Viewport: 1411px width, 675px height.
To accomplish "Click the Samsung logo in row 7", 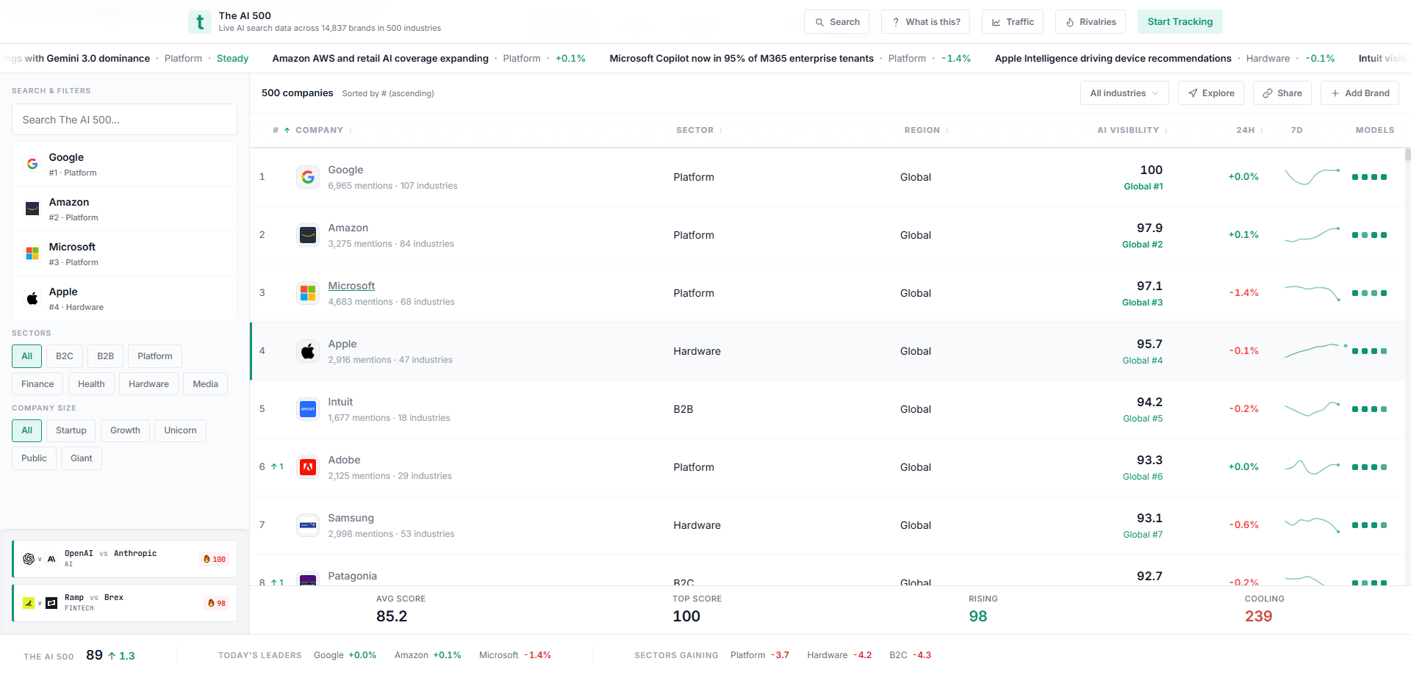I will click(x=307, y=524).
